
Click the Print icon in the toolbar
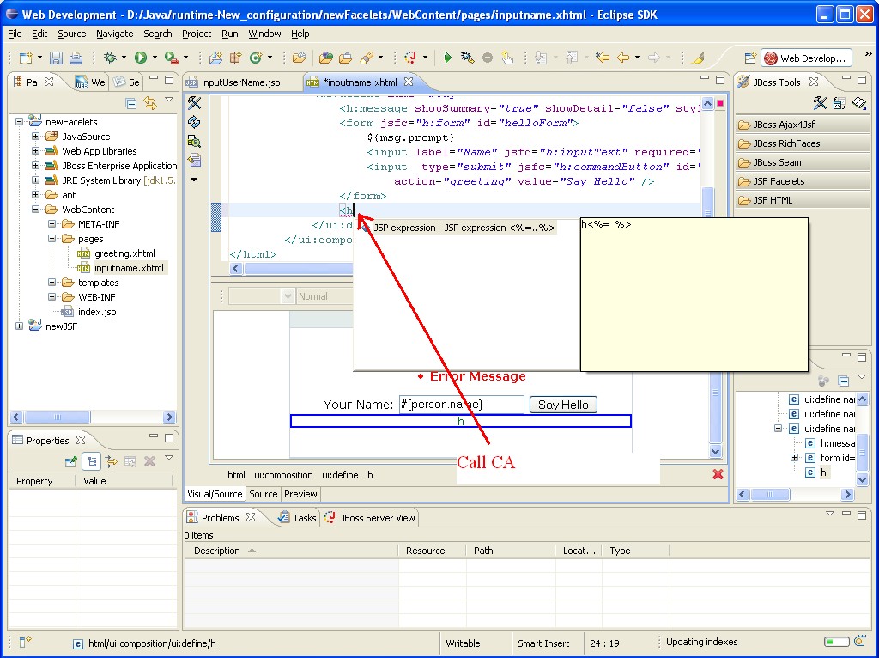76,58
